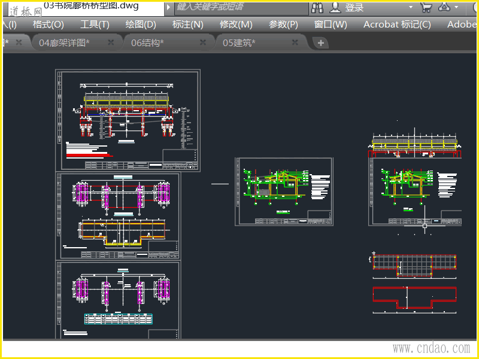The image size is (479, 359).
Task: Expand the arrow left of the search box
Action: tap(168, 7)
